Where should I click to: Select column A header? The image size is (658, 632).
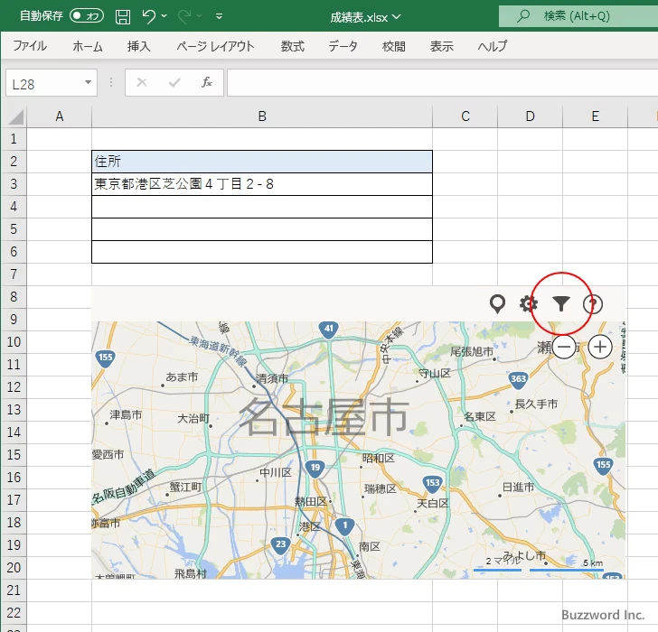59,116
